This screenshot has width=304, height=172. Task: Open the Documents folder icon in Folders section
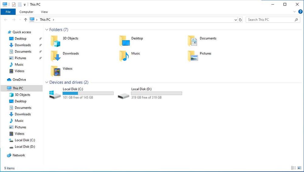tap(192, 41)
